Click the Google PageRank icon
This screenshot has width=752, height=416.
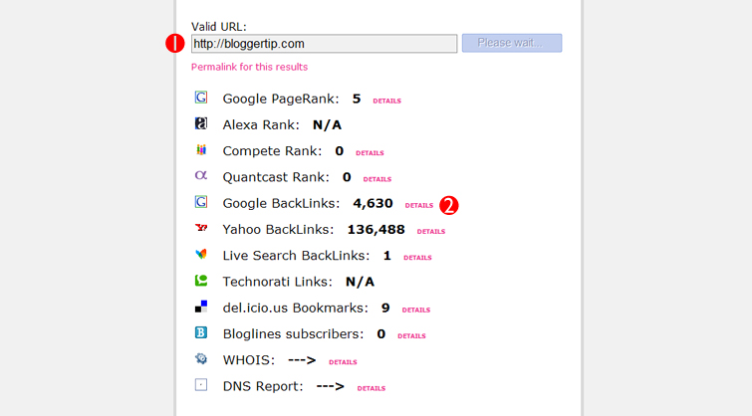201,99
